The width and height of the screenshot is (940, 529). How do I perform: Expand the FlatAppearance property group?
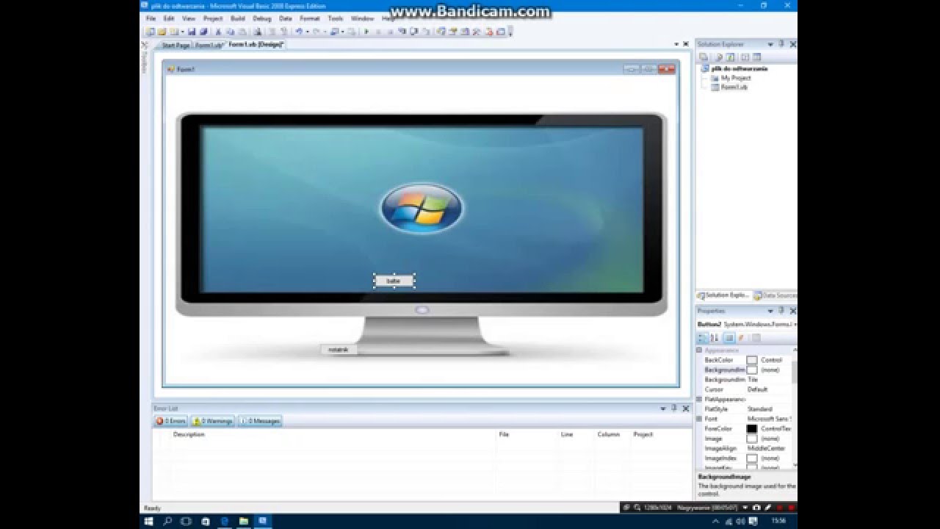pyautogui.click(x=699, y=399)
